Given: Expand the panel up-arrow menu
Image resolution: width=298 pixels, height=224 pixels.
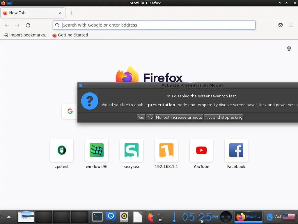Looking at the screenshot, I should [x=9, y=217].
